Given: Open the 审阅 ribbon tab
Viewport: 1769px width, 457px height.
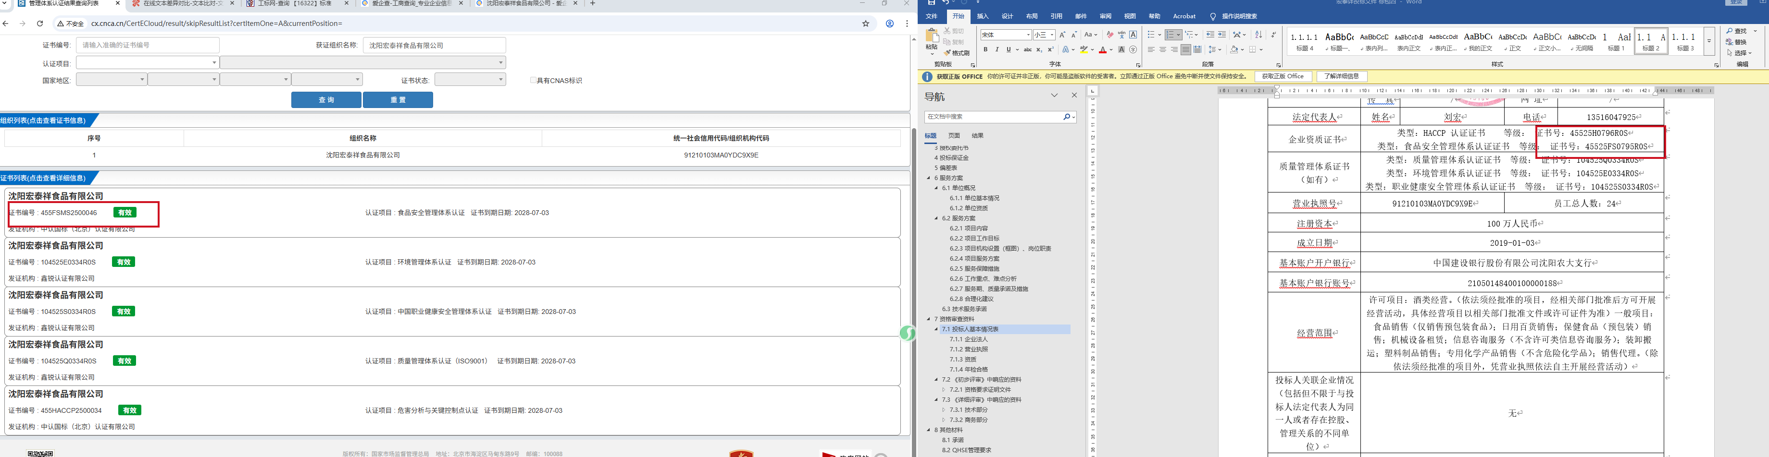Looking at the screenshot, I should (x=1105, y=16).
